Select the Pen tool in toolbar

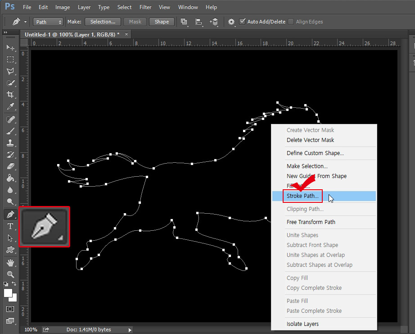(10, 214)
